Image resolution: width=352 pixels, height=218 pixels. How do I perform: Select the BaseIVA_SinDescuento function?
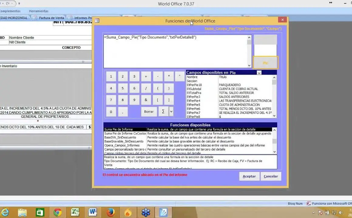coord(188,137)
